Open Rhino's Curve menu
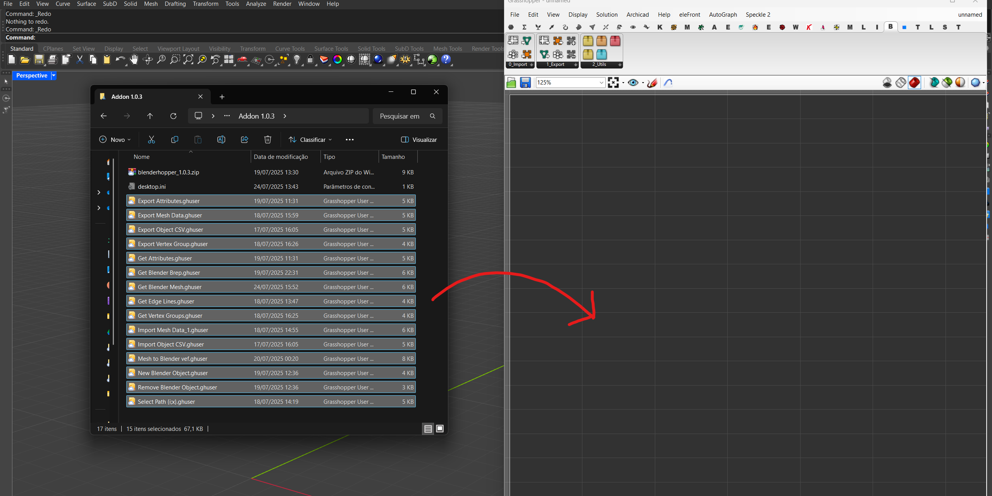This screenshot has height=496, width=992. point(63,4)
